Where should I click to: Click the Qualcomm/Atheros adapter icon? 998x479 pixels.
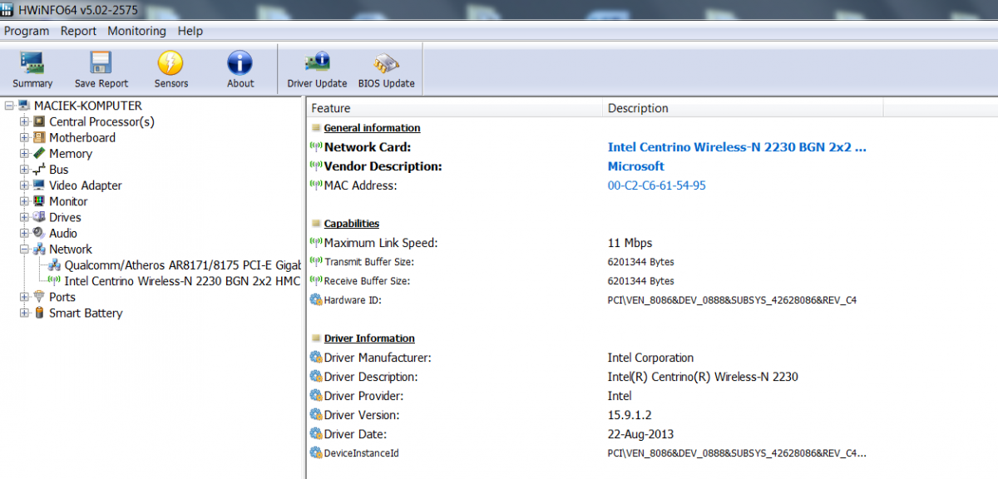coord(55,265)
